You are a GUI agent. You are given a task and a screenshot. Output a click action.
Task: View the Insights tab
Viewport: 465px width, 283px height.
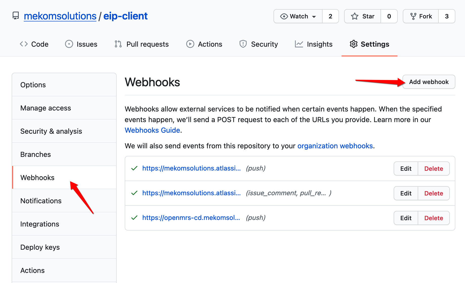[x=314, y=44]
